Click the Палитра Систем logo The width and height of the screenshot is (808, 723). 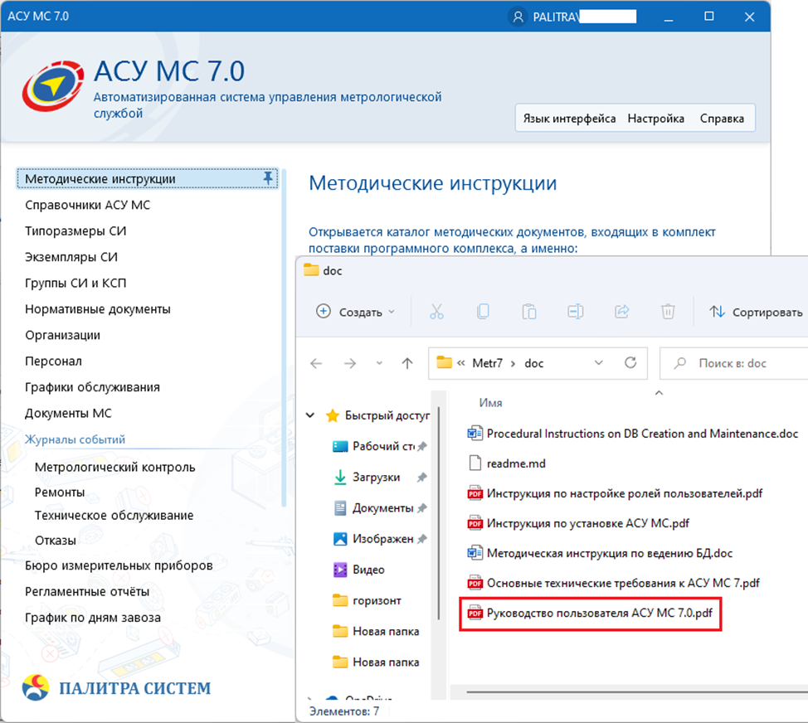pos(117,688)
